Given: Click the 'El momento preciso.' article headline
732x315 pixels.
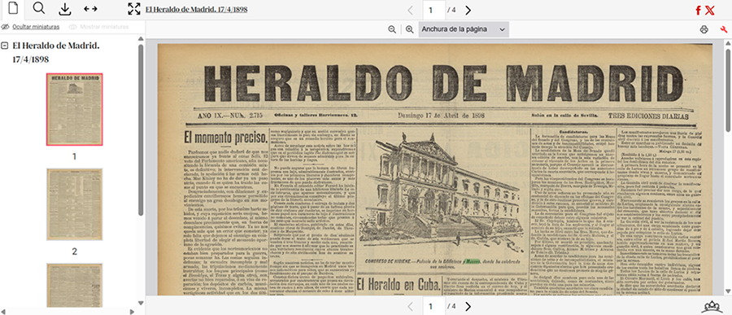Looking at the screenshot, I should point(225,138).
